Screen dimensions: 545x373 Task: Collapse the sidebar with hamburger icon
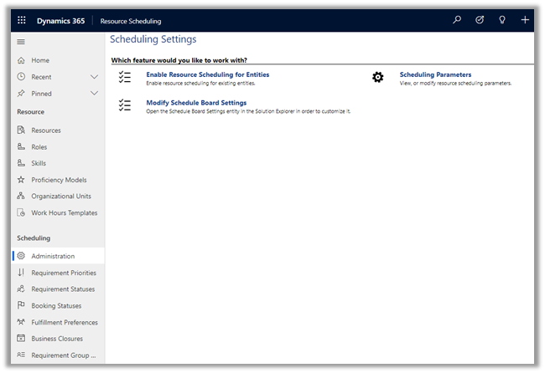(x=21, y=42)
